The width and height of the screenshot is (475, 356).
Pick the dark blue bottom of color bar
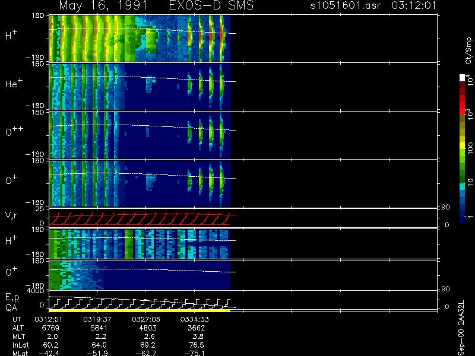(463, 219)
